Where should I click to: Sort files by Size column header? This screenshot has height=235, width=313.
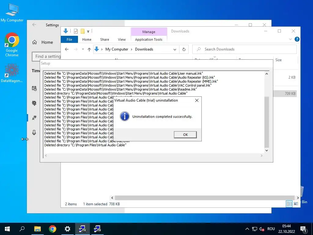(278, 60)
